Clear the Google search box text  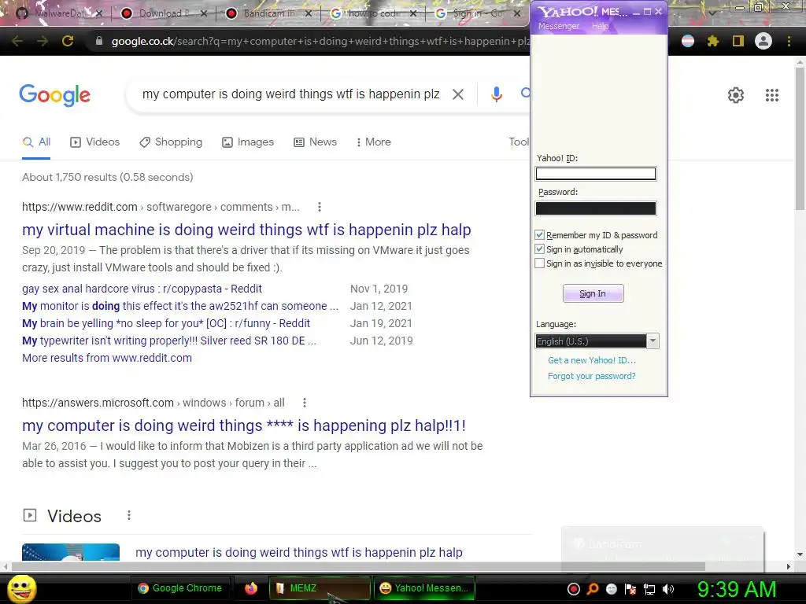(458, 94)
